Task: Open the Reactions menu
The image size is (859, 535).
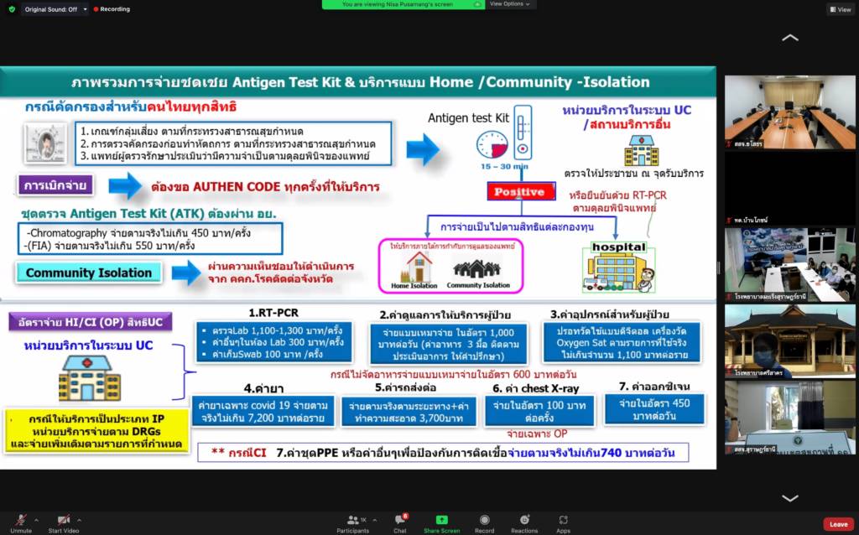Action: (524, 523)
